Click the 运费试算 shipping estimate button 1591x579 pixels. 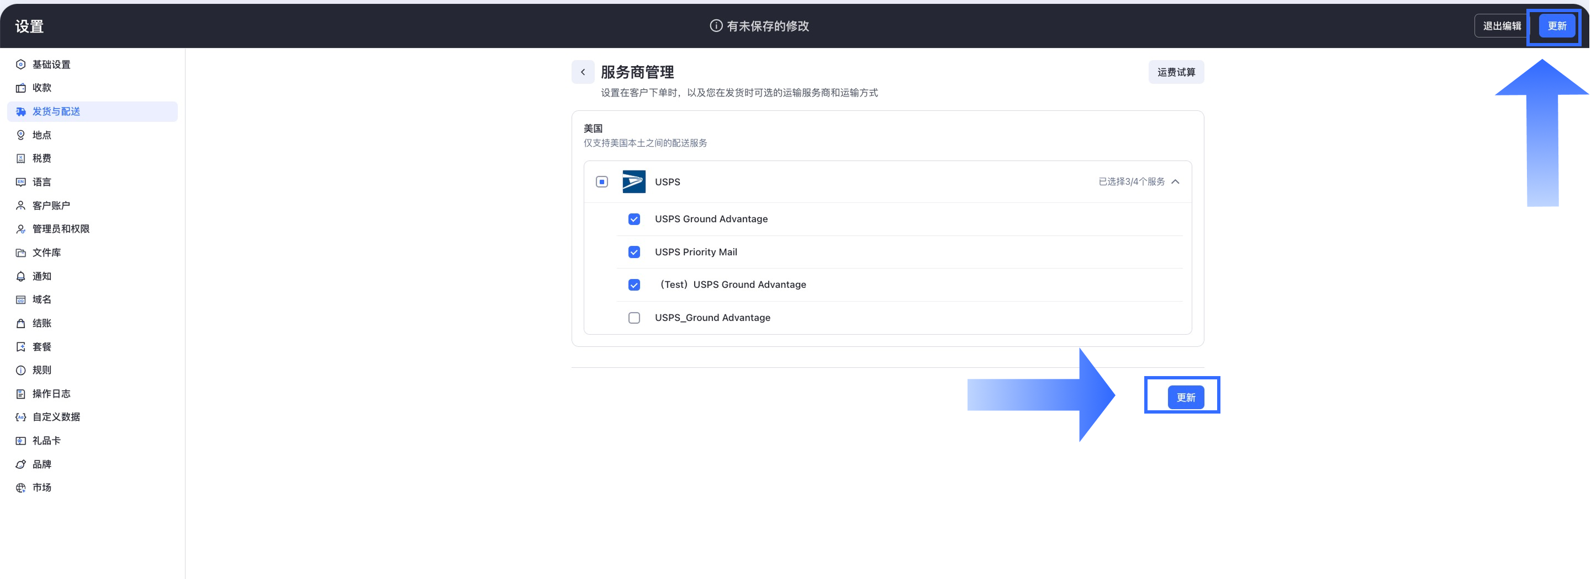pos(1175,72)
